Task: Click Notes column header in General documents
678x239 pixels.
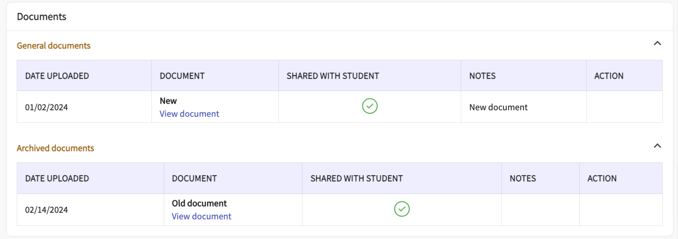Action: (482, 76)
